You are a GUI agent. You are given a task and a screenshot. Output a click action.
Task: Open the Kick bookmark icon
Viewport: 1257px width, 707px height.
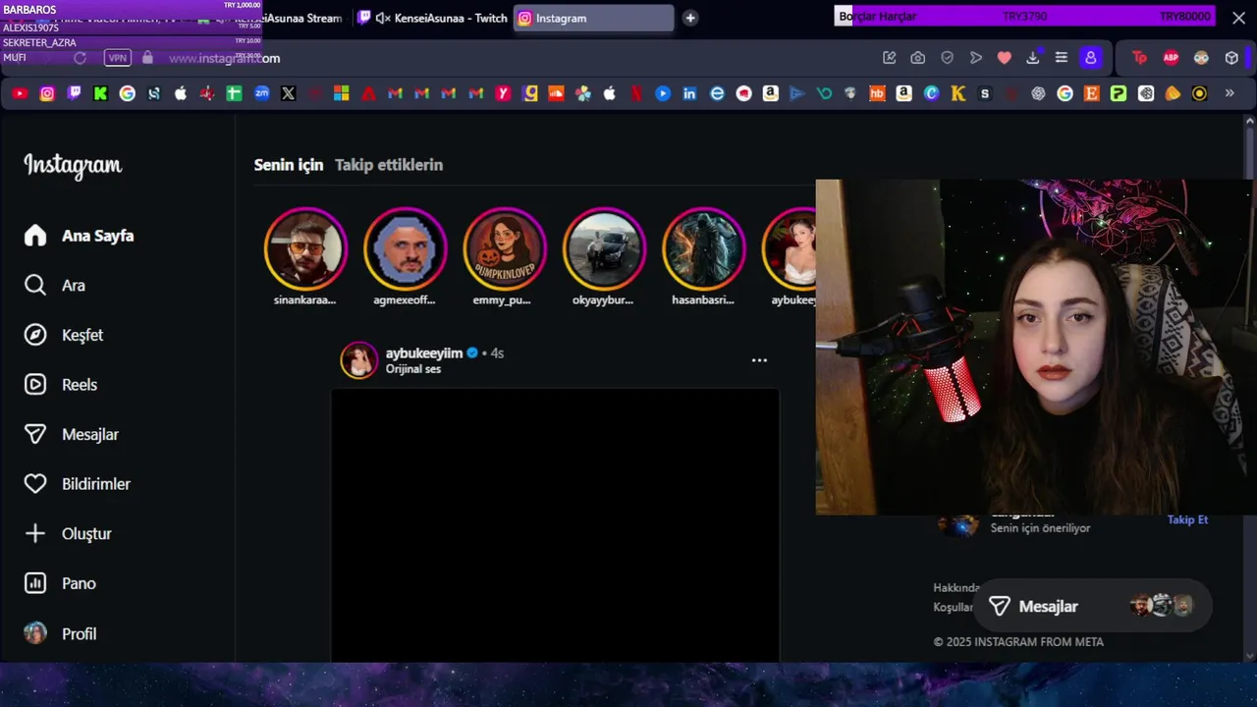pos(100,93)
